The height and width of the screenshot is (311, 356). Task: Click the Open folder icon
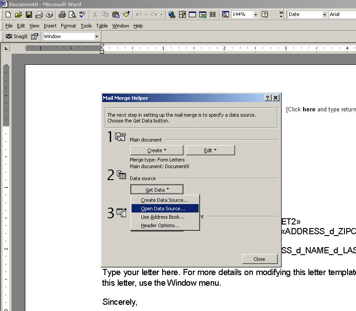(18, 15)
